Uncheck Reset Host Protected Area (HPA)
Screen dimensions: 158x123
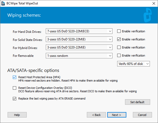coord(14,77)
